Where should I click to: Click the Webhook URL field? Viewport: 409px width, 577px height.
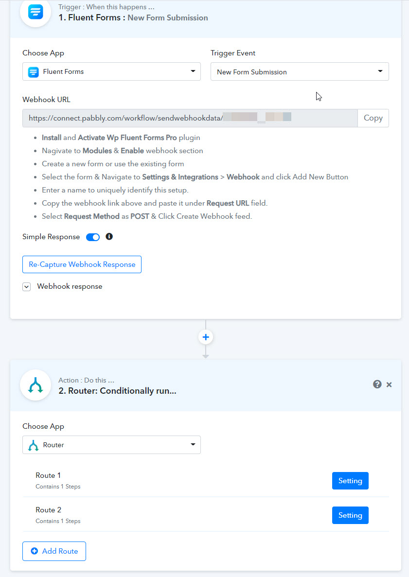[190, 118]
